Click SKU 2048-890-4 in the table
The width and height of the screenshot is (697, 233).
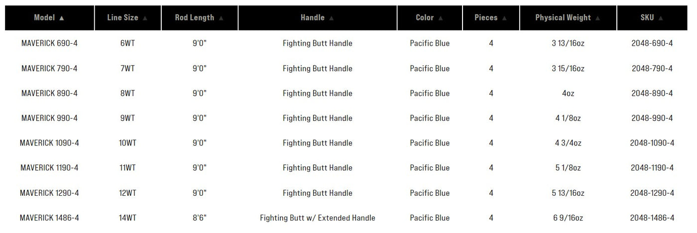(x=652, y=93)
